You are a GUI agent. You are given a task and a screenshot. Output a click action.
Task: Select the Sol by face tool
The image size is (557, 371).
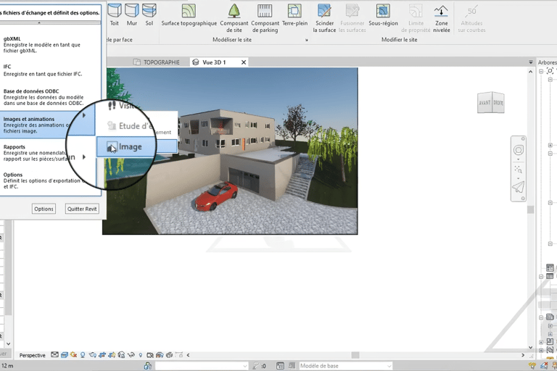149,14
